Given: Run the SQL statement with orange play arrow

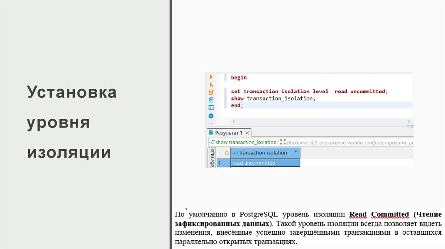Looking at the screenshot, I should [211, 77].
